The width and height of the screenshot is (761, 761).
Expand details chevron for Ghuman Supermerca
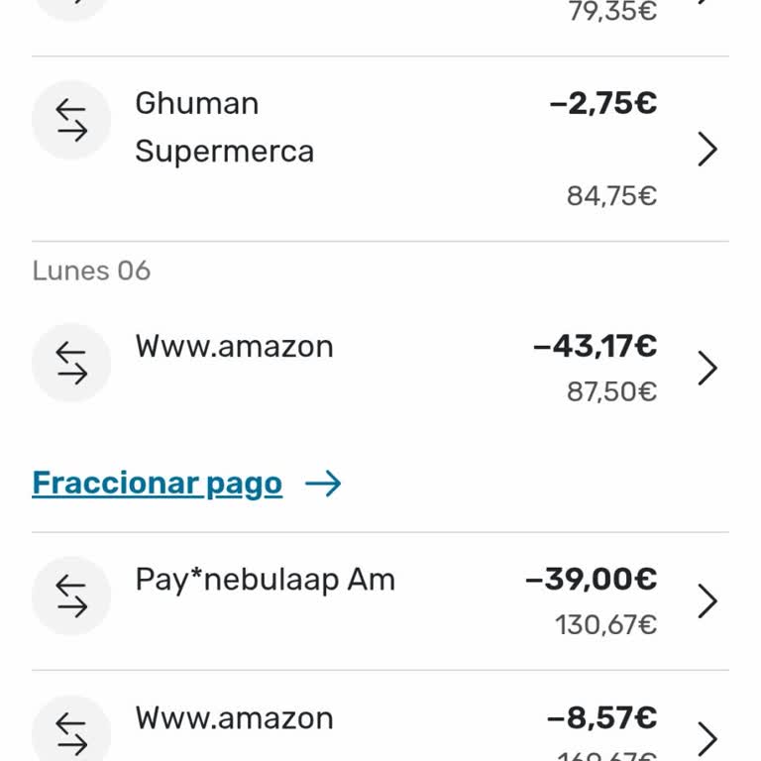[x=707, y=149]
